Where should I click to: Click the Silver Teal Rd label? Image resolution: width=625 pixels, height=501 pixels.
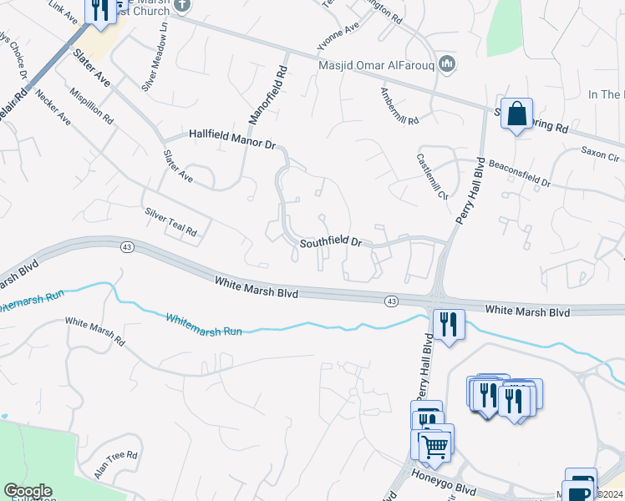[x=170, y=222]
